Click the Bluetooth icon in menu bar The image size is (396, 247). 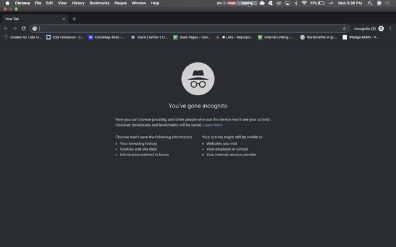coord(296,3)
